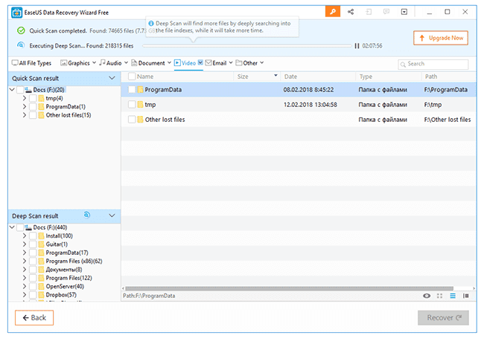Click the horizontal scrollbar of file list

[289, 288]
